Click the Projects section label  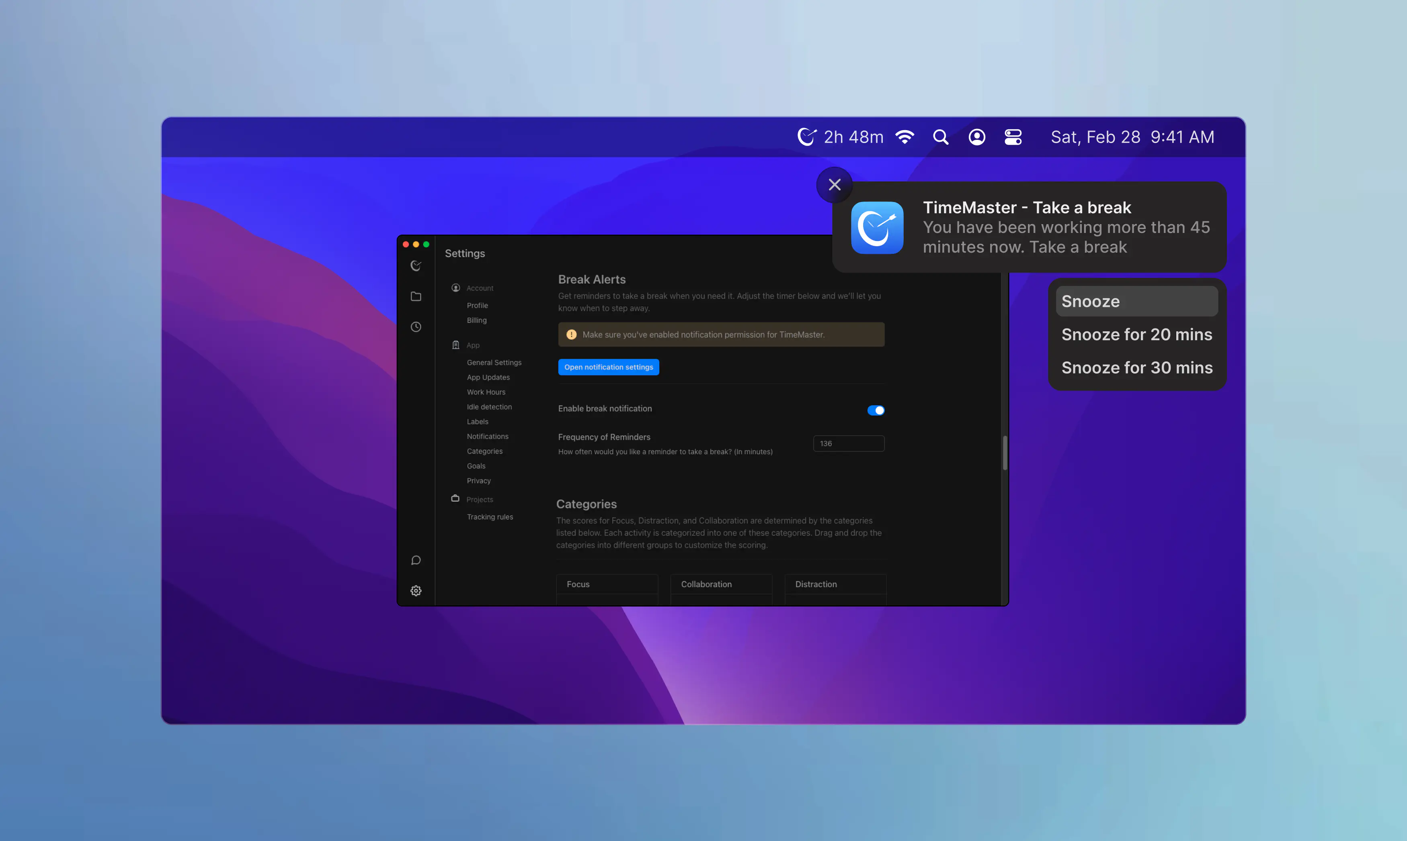(479, 499)
